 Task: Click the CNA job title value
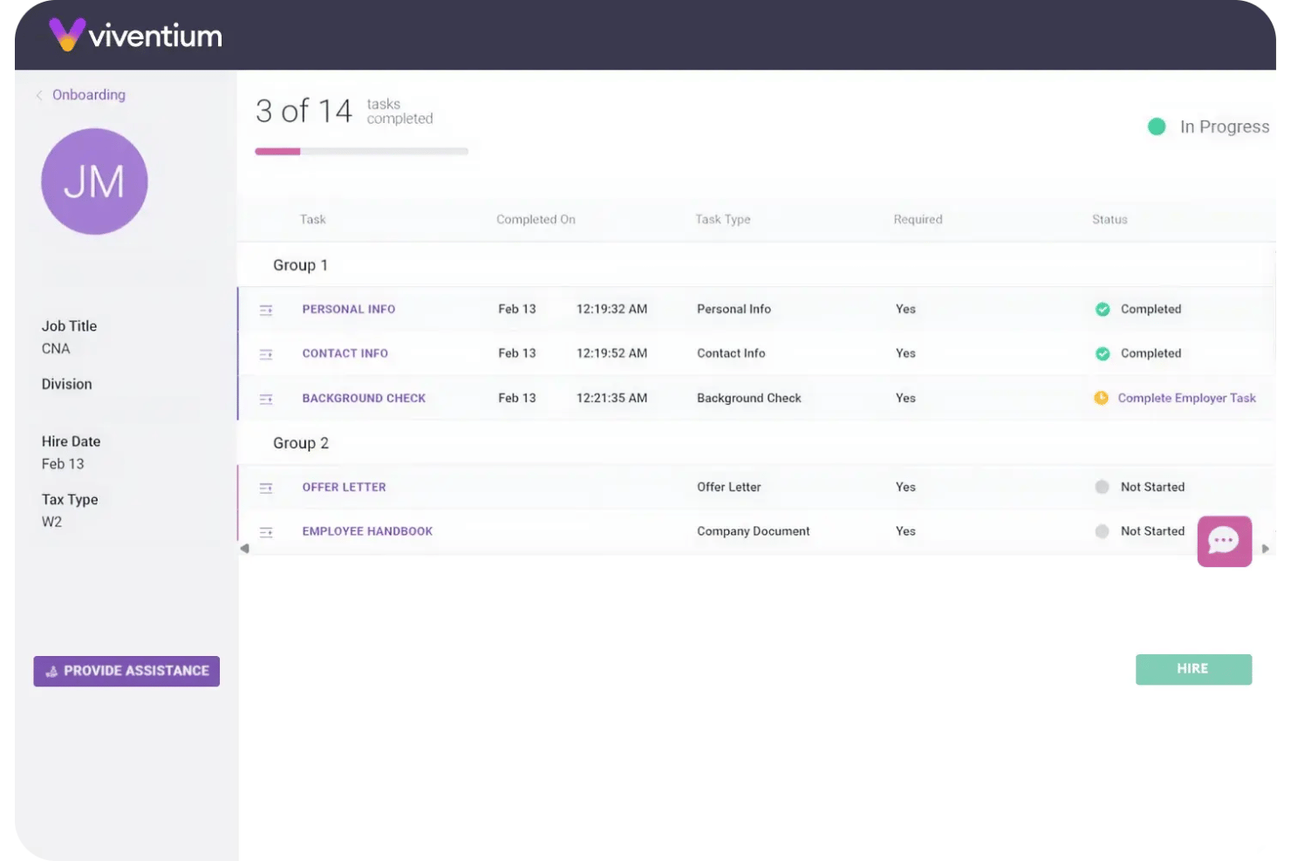pyautogui.click(x=56, y=348)
